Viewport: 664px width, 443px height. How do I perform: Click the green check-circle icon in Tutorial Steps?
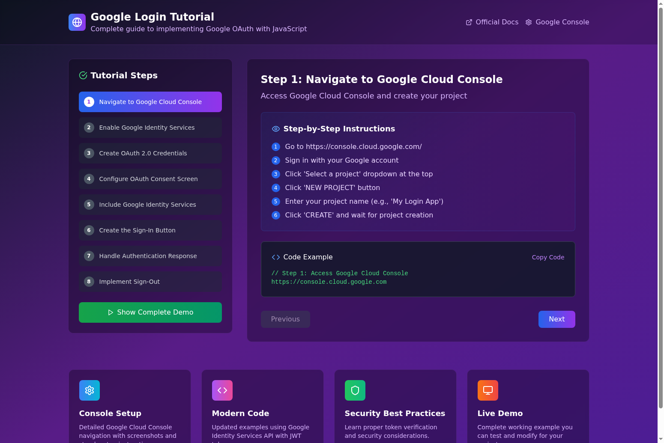coord(82,75)
